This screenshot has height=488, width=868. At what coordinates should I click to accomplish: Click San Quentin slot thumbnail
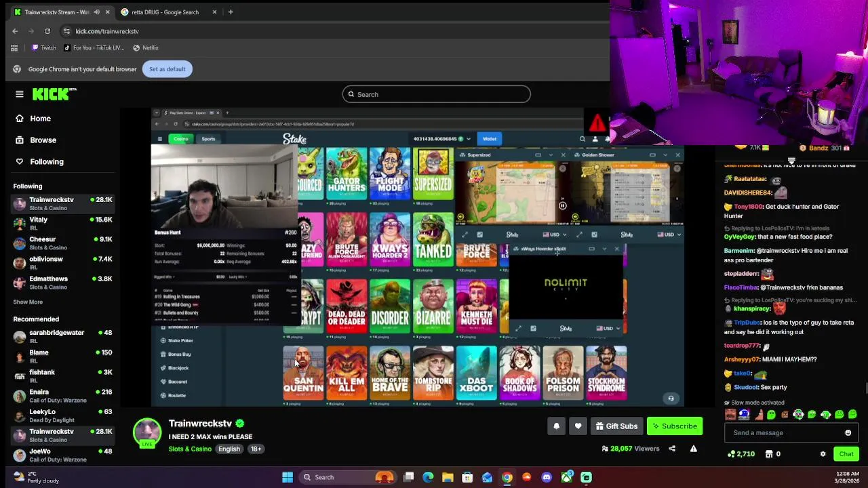click(303, 373)
